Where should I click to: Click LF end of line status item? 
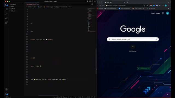tap(75, 97)
